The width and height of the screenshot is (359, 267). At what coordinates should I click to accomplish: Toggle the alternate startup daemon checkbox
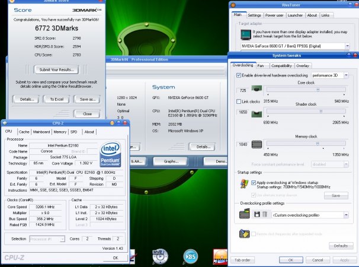point(254,195)
